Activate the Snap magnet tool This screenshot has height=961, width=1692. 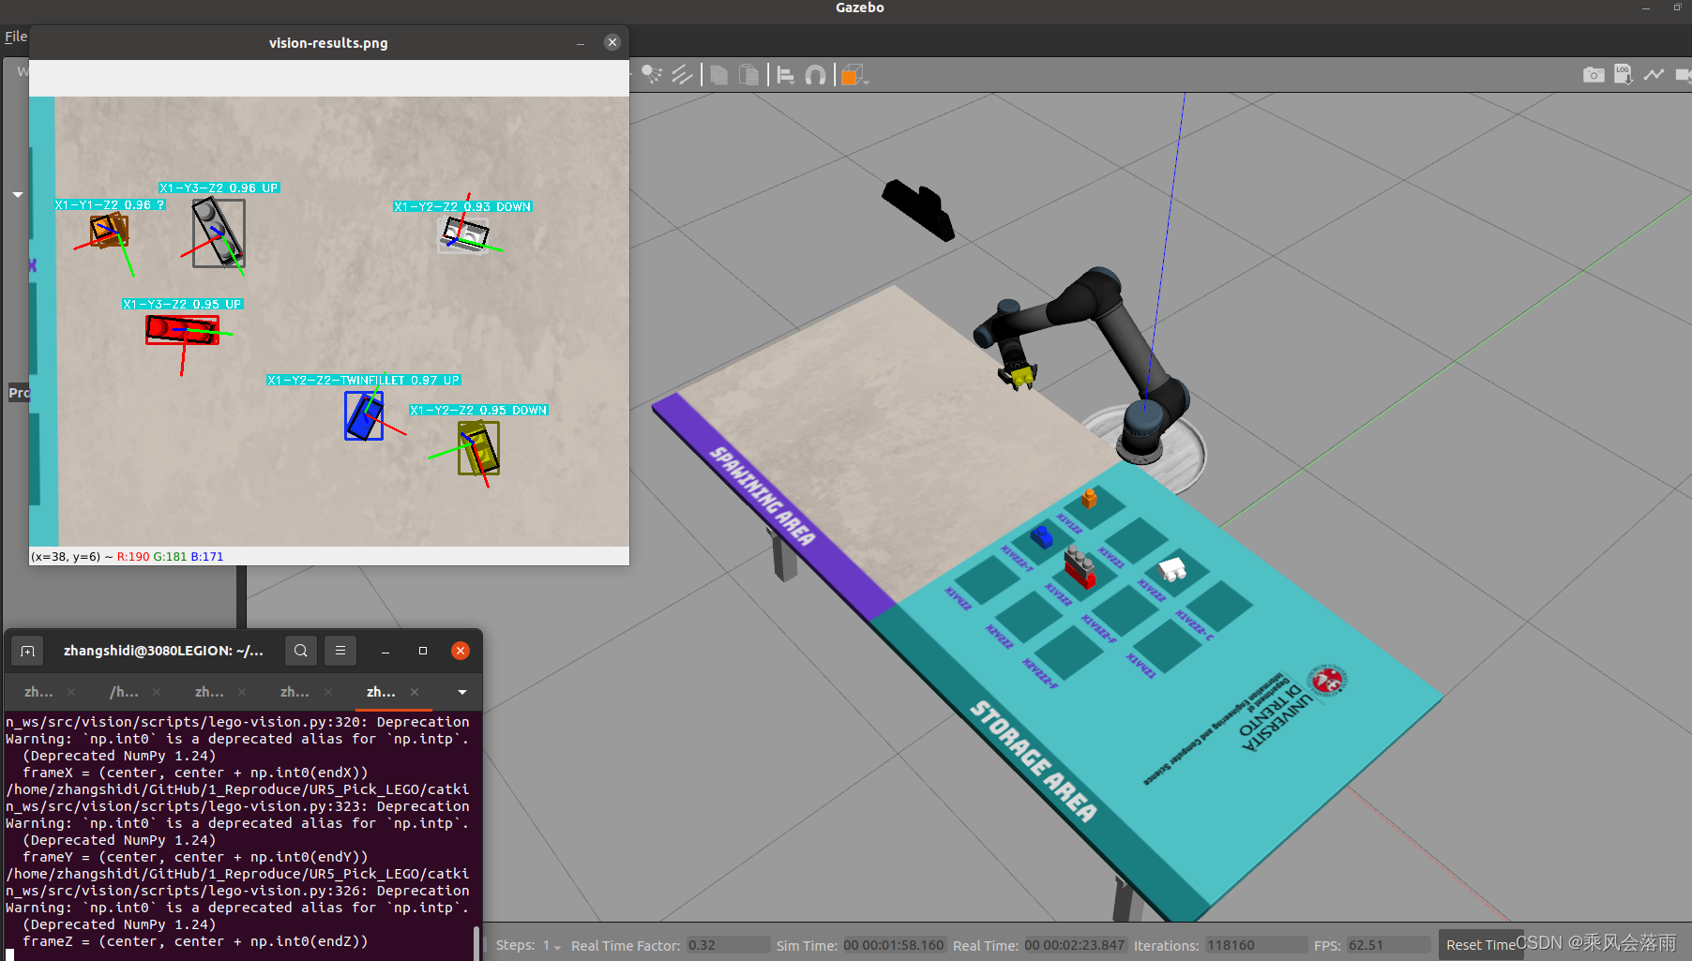coord(815,75)
